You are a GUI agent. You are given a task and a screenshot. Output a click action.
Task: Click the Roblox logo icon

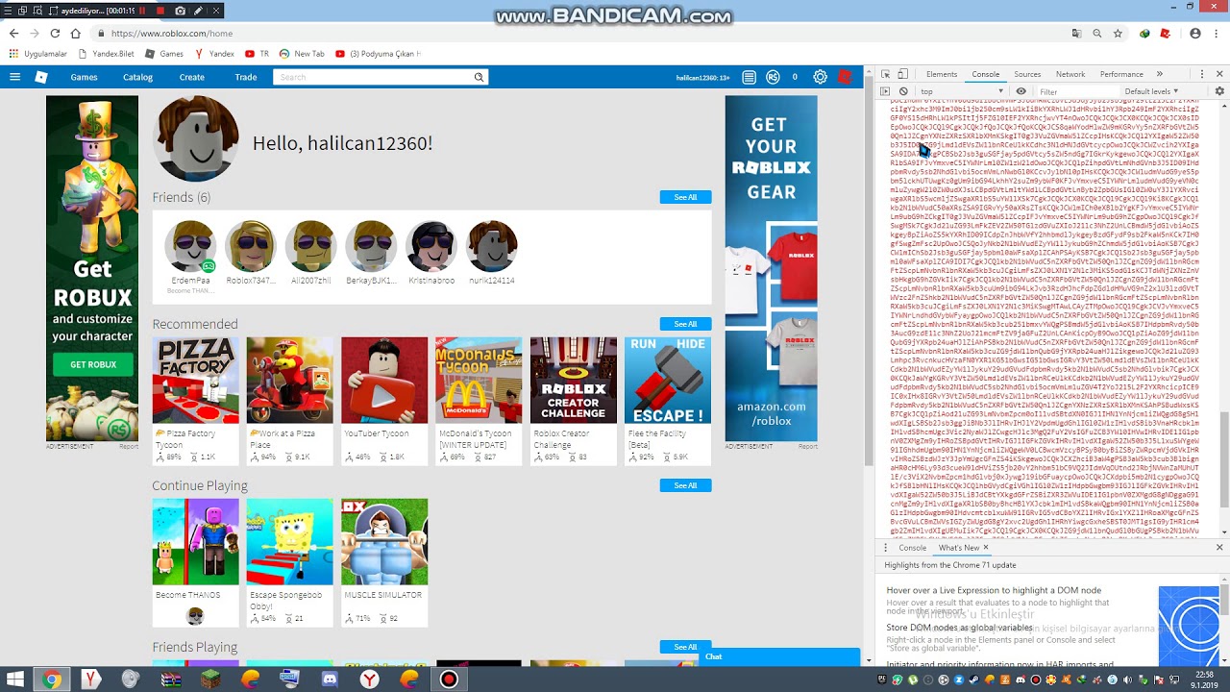pyautogui.click(x=41, y=77)
